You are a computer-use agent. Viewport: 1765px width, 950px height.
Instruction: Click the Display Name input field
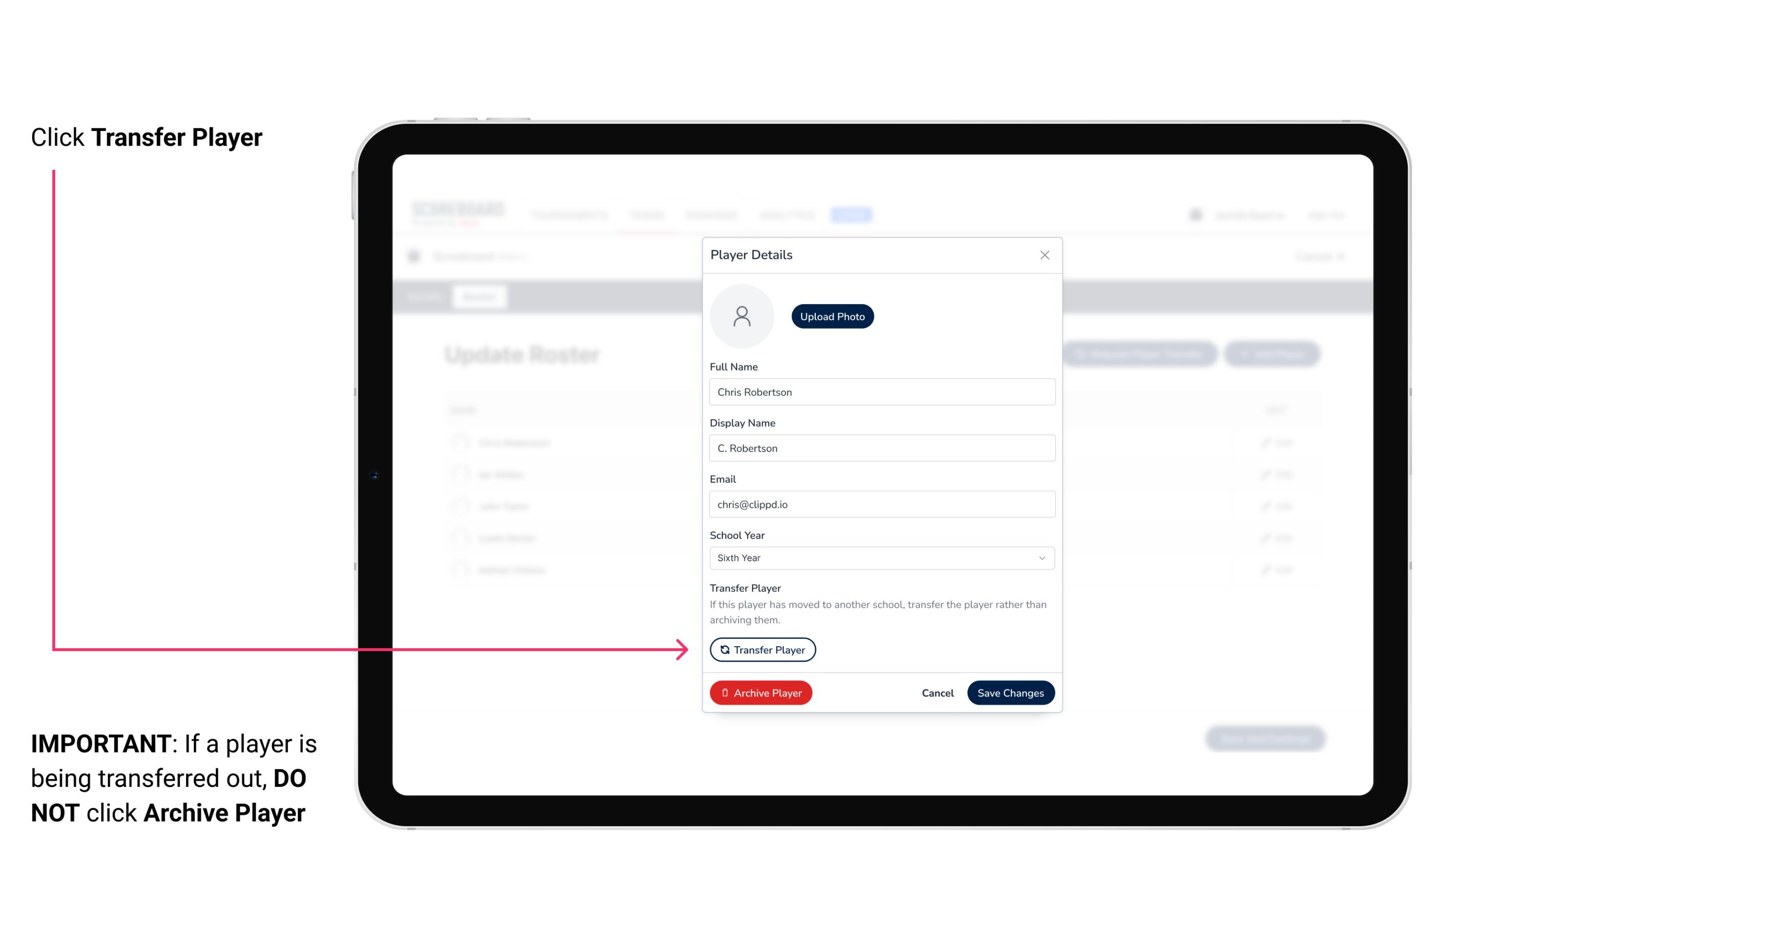[x=881, y=448]
